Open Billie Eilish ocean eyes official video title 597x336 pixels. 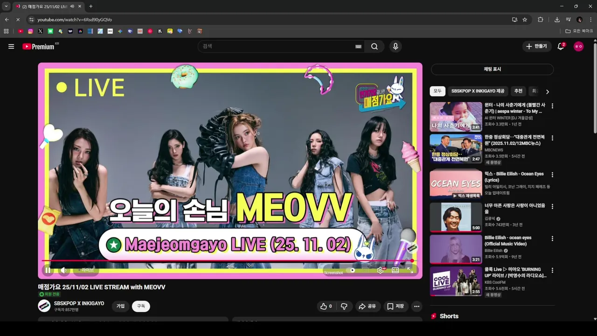(x=508, y=241)
